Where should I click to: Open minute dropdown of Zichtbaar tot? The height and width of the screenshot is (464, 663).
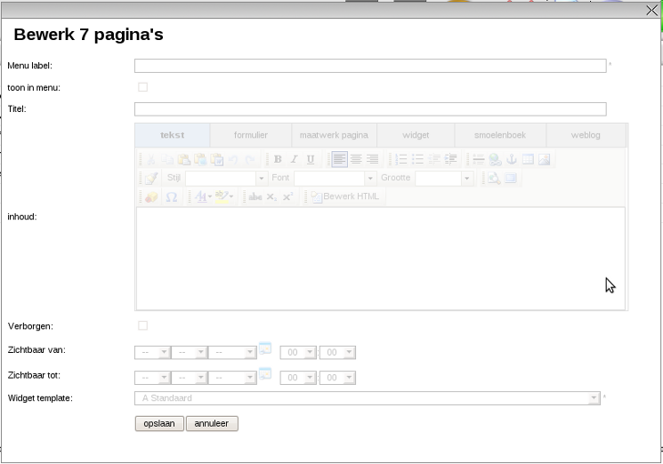[337, 378]
